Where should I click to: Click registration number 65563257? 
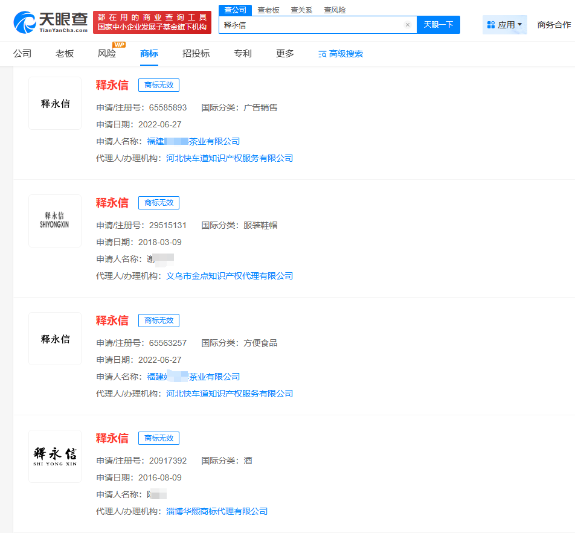[x=167, y=343]
